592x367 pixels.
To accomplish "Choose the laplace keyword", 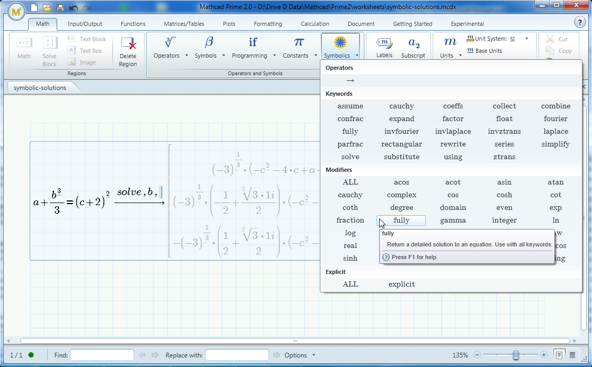I will click(555, 131).
